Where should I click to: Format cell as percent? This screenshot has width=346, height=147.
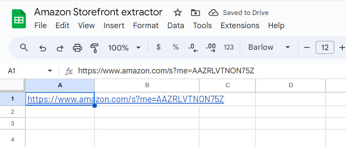pyautogui.click(x=176, y=47)
